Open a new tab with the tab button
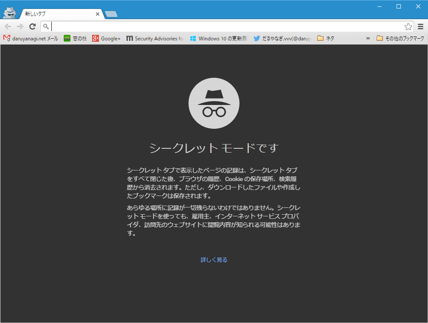 (111, 14)
